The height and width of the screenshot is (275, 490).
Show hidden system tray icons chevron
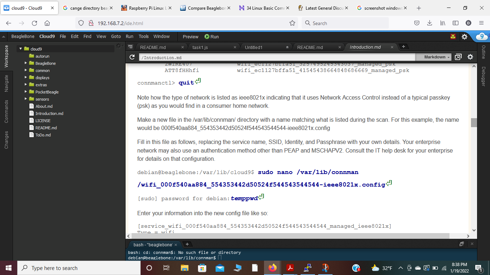coord(400,268)
